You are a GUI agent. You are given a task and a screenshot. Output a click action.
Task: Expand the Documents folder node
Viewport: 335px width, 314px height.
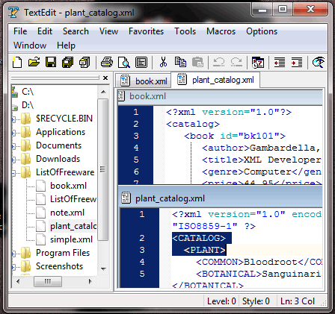point(13,146)
